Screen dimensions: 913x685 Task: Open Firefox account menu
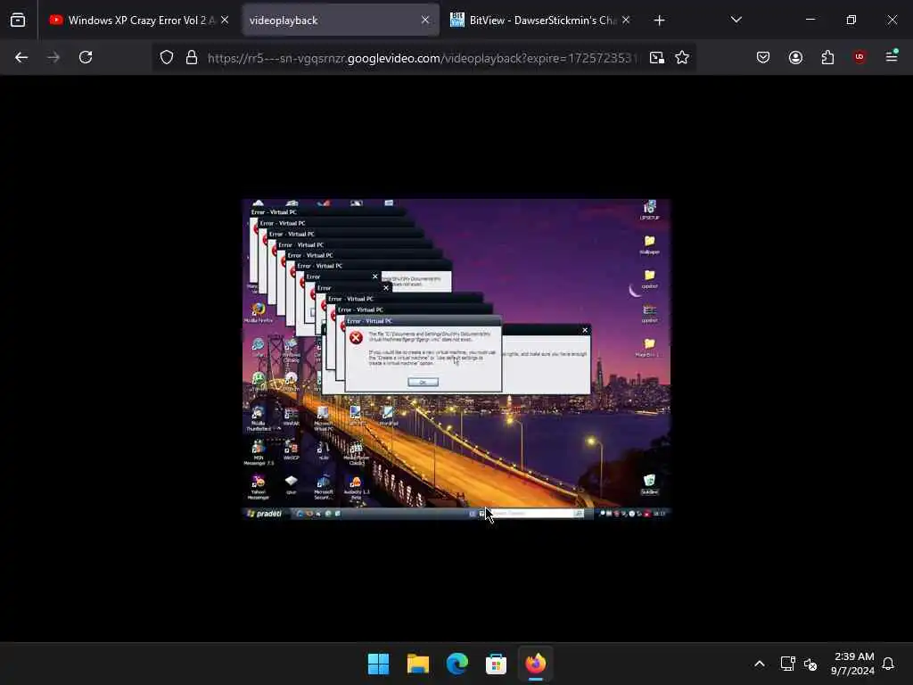coord(795,57)
